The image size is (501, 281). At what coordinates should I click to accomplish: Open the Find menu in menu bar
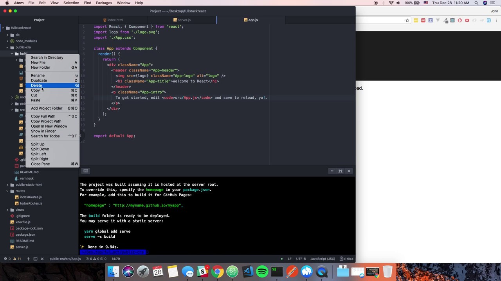pyautogui.click(x=88, y=3)
